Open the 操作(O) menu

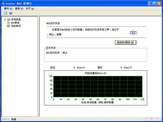pos(8,8)
